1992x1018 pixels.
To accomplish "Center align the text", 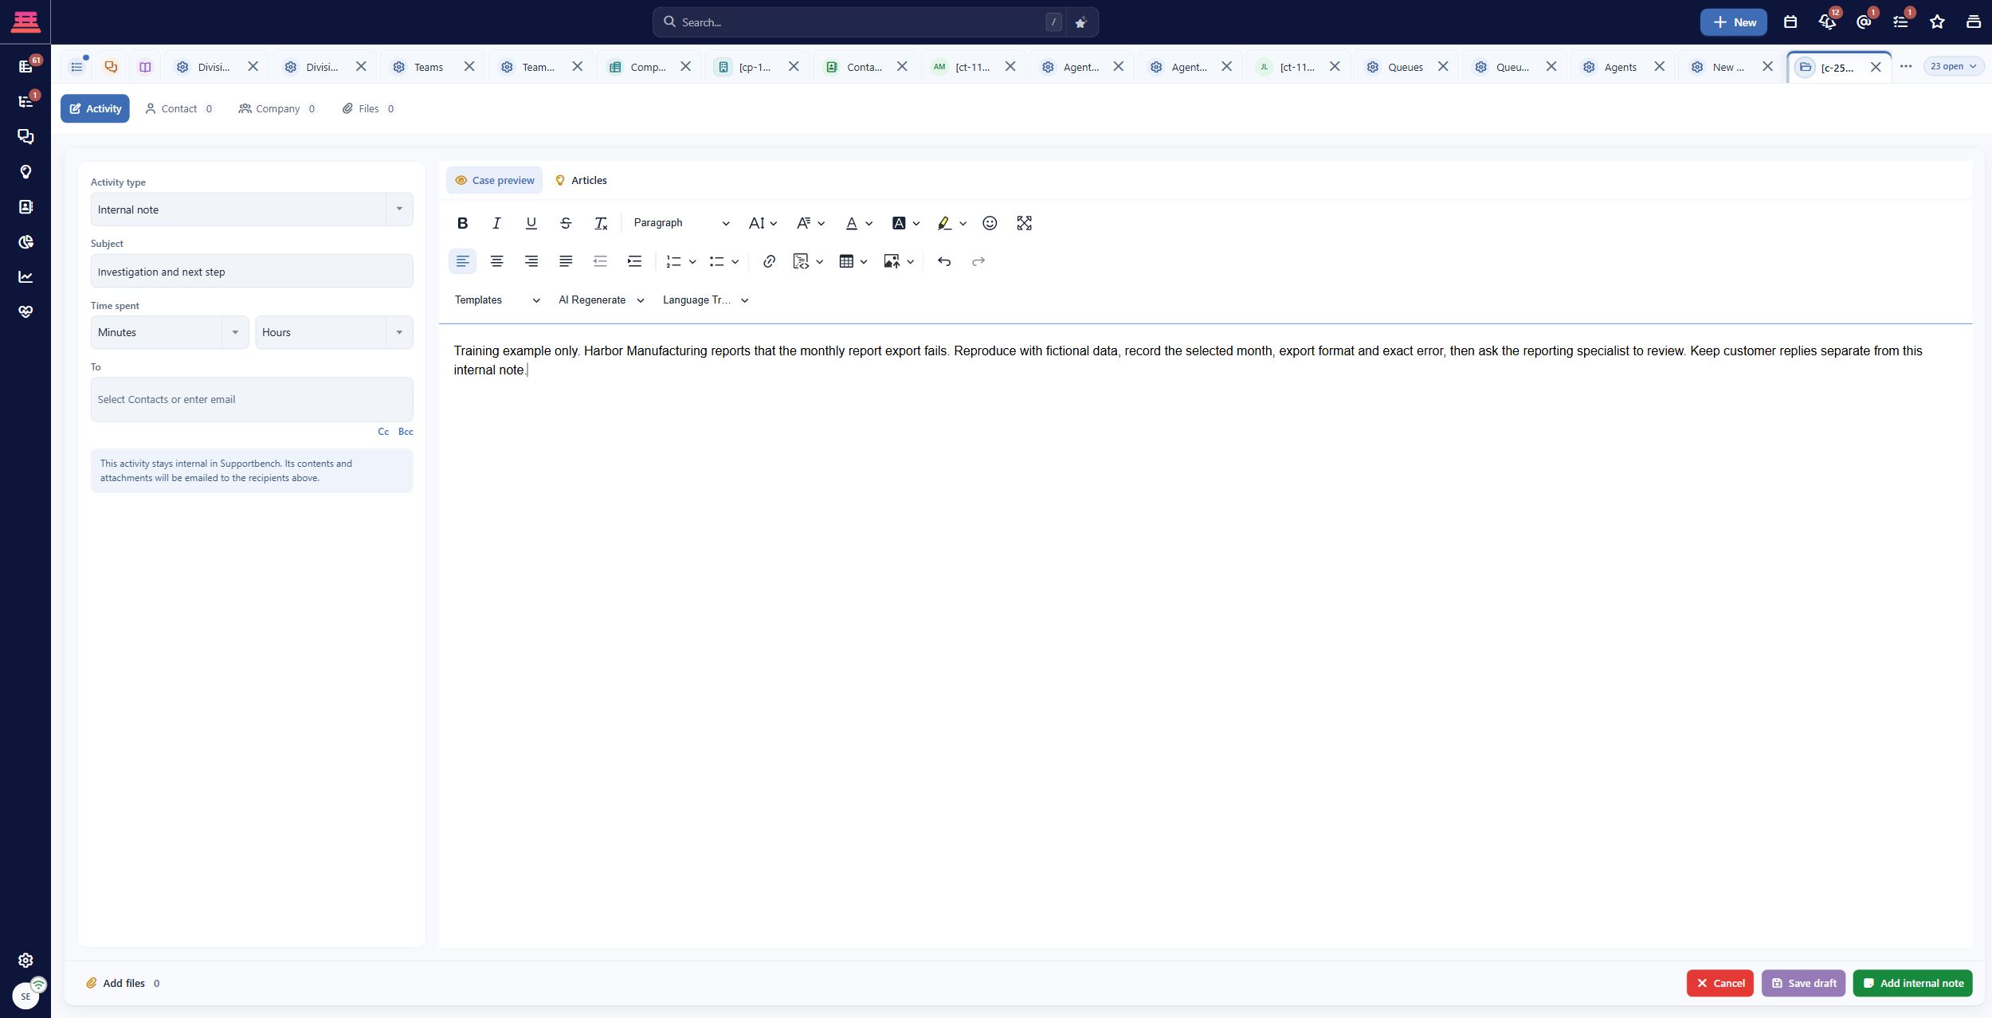I will click(496, 261).
